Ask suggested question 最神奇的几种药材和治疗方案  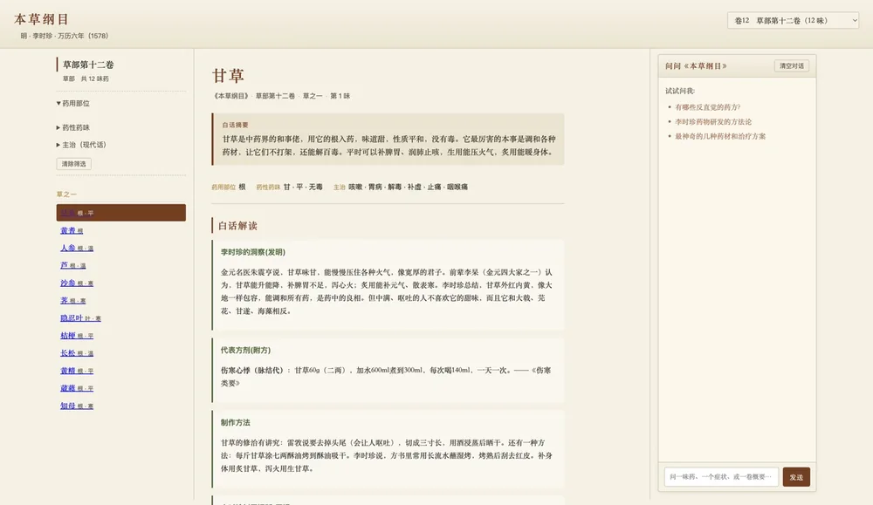tap(720, 136)
